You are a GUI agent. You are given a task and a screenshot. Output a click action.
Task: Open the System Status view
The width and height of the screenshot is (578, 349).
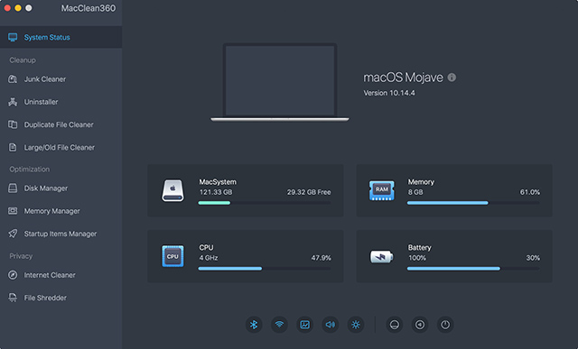61,37
